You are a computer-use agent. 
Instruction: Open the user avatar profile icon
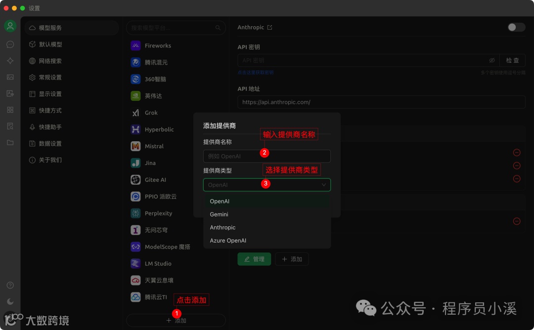click(10, 26)
